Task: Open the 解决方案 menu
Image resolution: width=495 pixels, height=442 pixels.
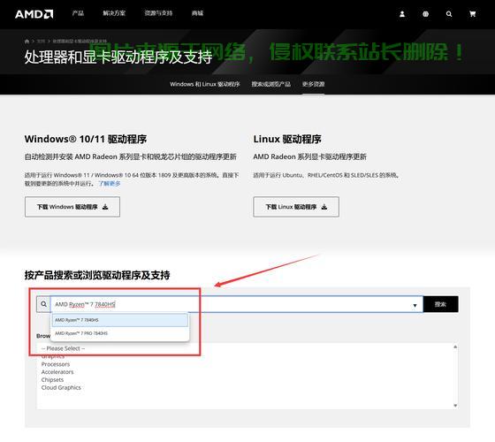Action: coord(114,13)
